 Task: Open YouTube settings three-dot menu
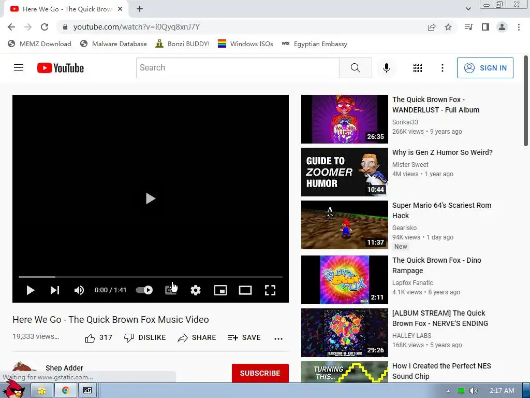pyautogui.click(x=442, y=68)
